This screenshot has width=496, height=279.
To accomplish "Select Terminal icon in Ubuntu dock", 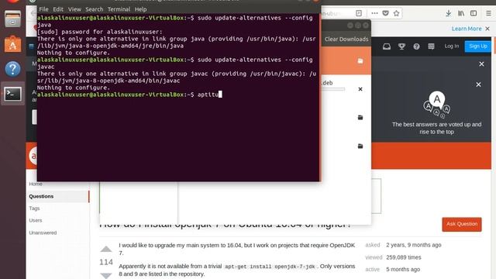I will pyautogui.click(x=12, y=94).
